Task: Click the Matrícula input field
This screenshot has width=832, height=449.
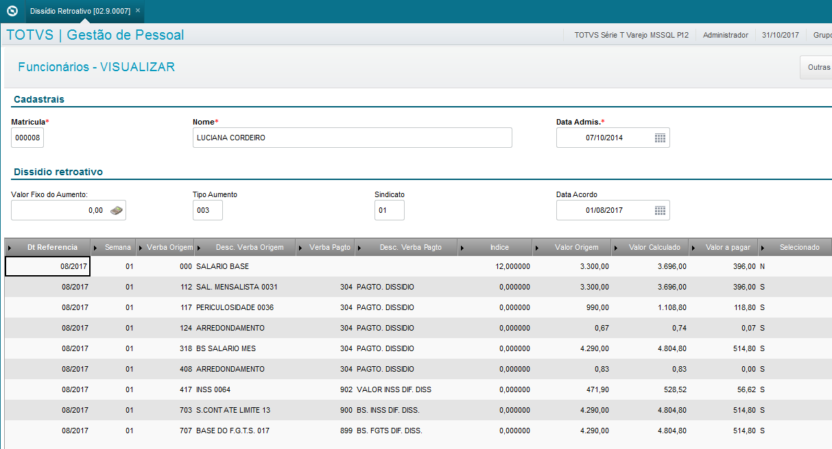Action: pyautogui.click(x=27, y=138)
